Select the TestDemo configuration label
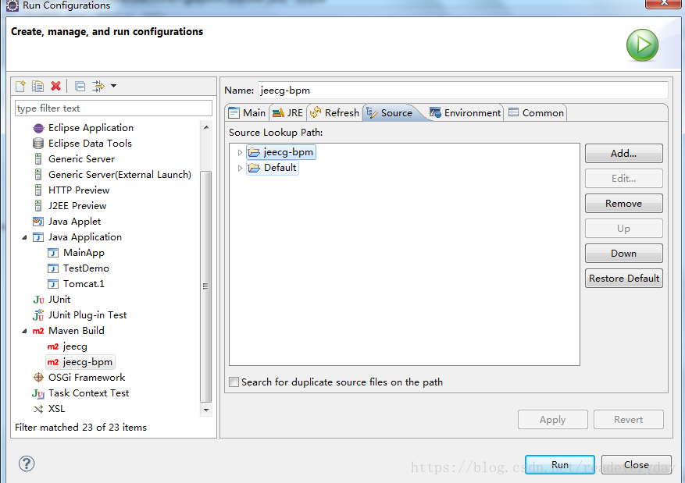685x483 pixels. [x=86, y=268]
